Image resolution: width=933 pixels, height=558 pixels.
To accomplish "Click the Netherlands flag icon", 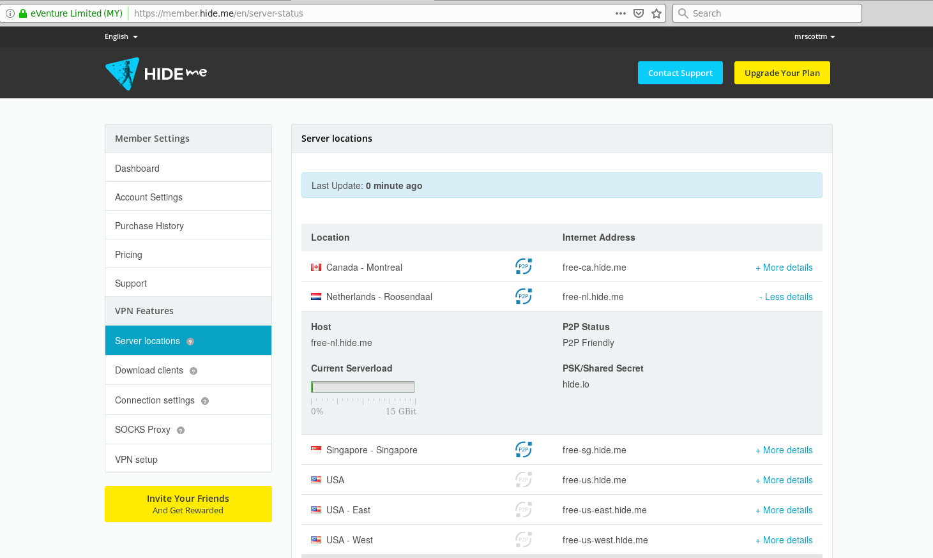I will point(316,296).
